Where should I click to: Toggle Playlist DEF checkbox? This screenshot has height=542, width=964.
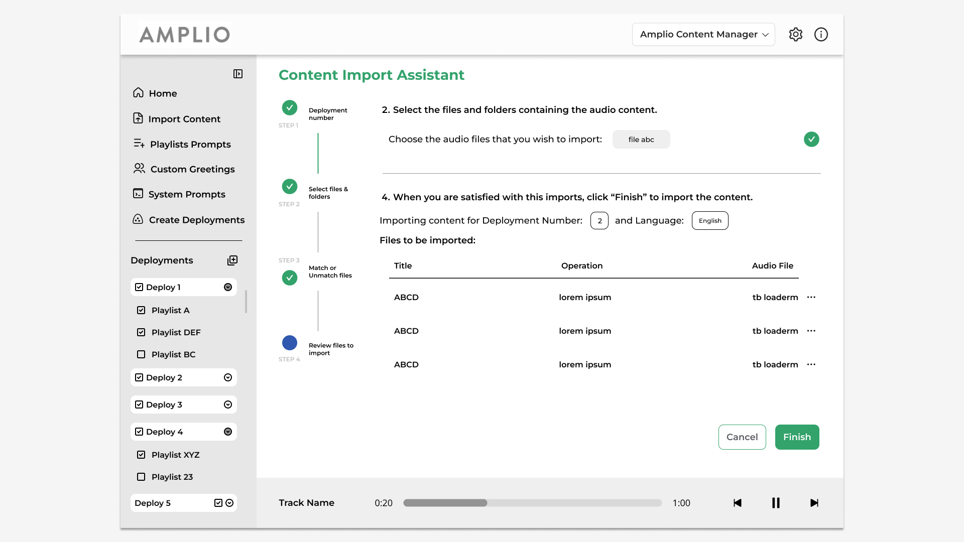point(141,332)
